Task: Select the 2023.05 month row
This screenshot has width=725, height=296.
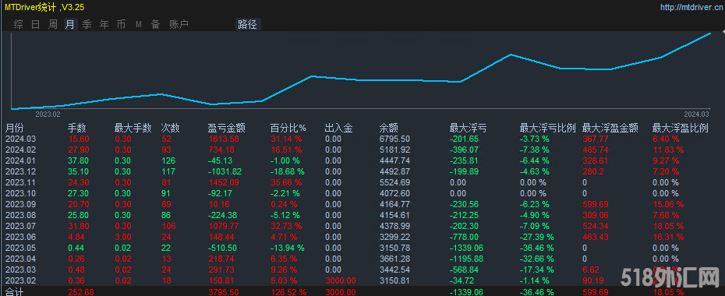Action: point(362,248)
